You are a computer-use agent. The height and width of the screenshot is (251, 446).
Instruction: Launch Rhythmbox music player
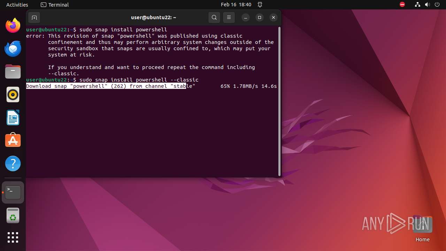coord(13,94)
